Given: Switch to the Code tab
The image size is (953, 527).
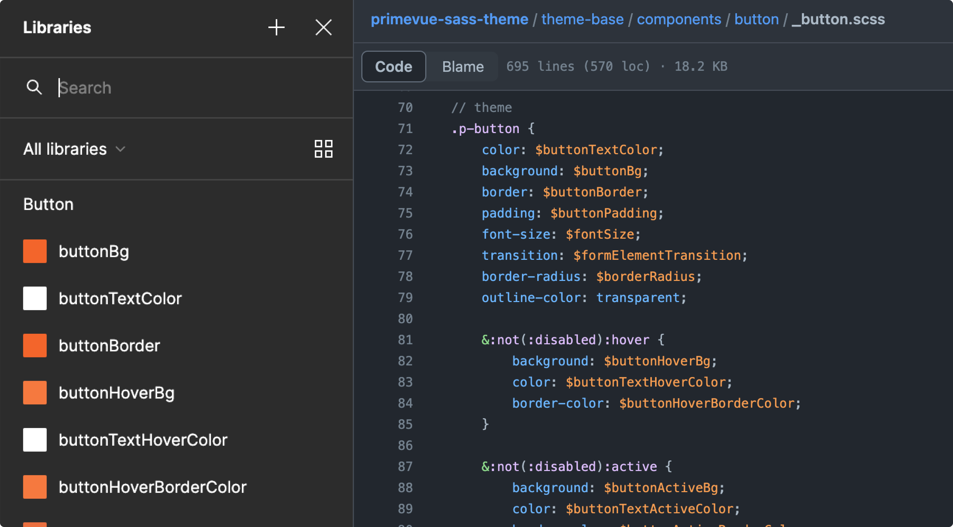Looking at the screenshot, I should click(393, 67).
